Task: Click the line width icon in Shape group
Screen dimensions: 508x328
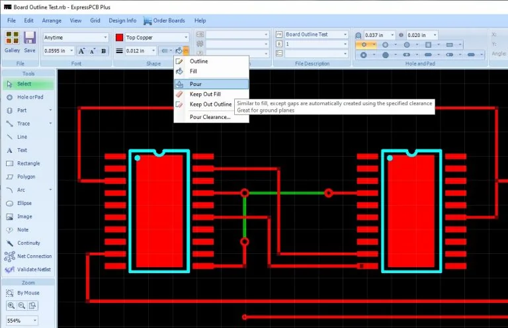Action: tap(120, 51)
